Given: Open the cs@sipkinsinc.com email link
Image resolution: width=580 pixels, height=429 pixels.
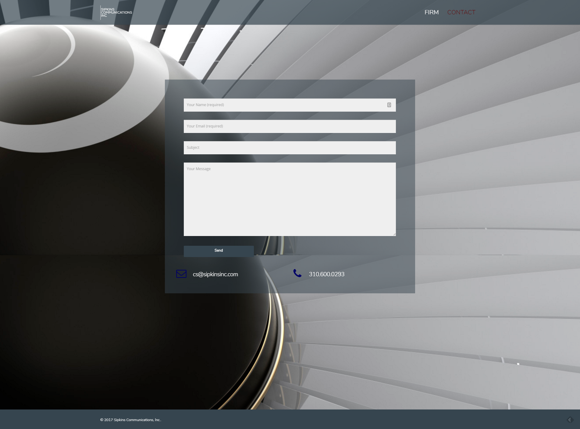Looking at the screenshot, I should click(215, 274).
